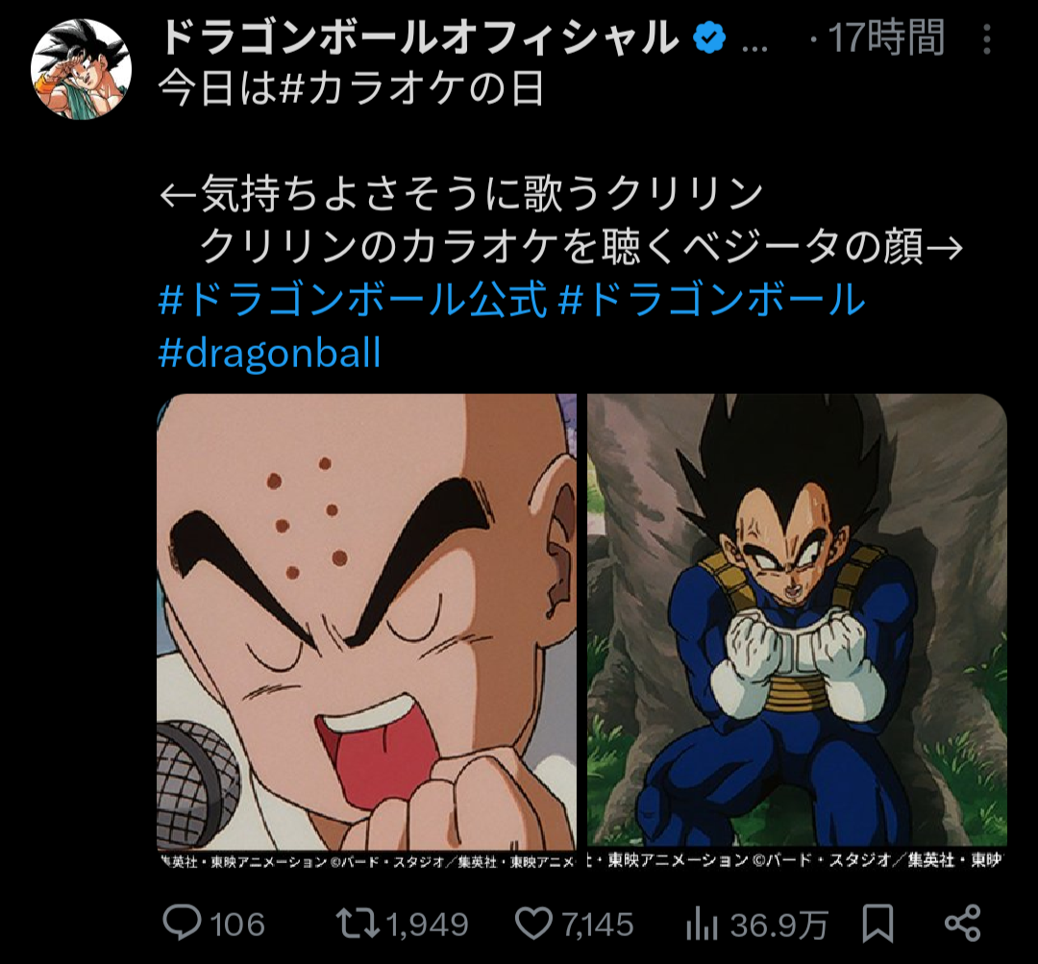Image resolution: width=1038 pixels, height=964 pixels.
Task: Open the view analytics bar chart icon
Action: click(703, 925)
